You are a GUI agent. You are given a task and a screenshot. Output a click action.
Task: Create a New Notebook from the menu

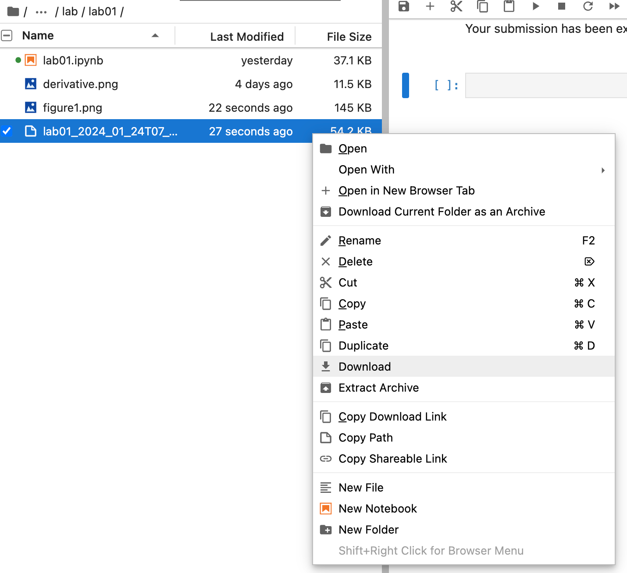click(378, 508)
